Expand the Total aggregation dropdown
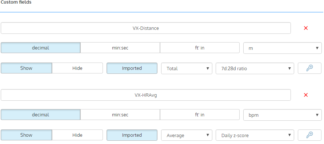 (187, 68)
